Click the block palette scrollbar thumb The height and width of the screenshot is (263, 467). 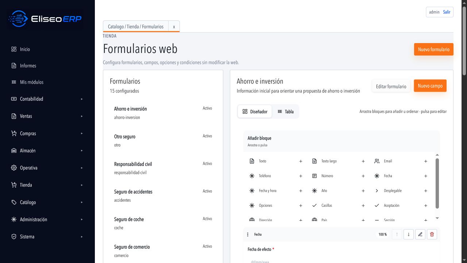coord(437,183)
